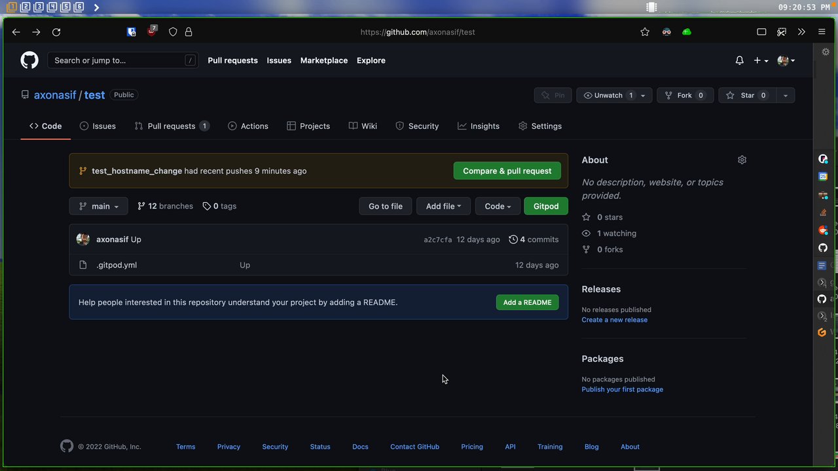This screenshot has width=838, height=471.
Task: Click Publish your first package link
Action: tap(623, 389)
